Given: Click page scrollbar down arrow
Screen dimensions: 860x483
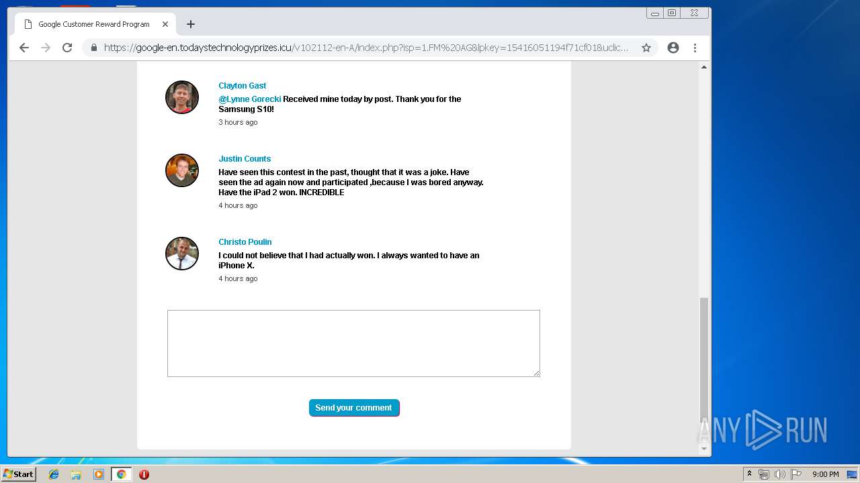Looking at the screenshot, I should [704, 449].
